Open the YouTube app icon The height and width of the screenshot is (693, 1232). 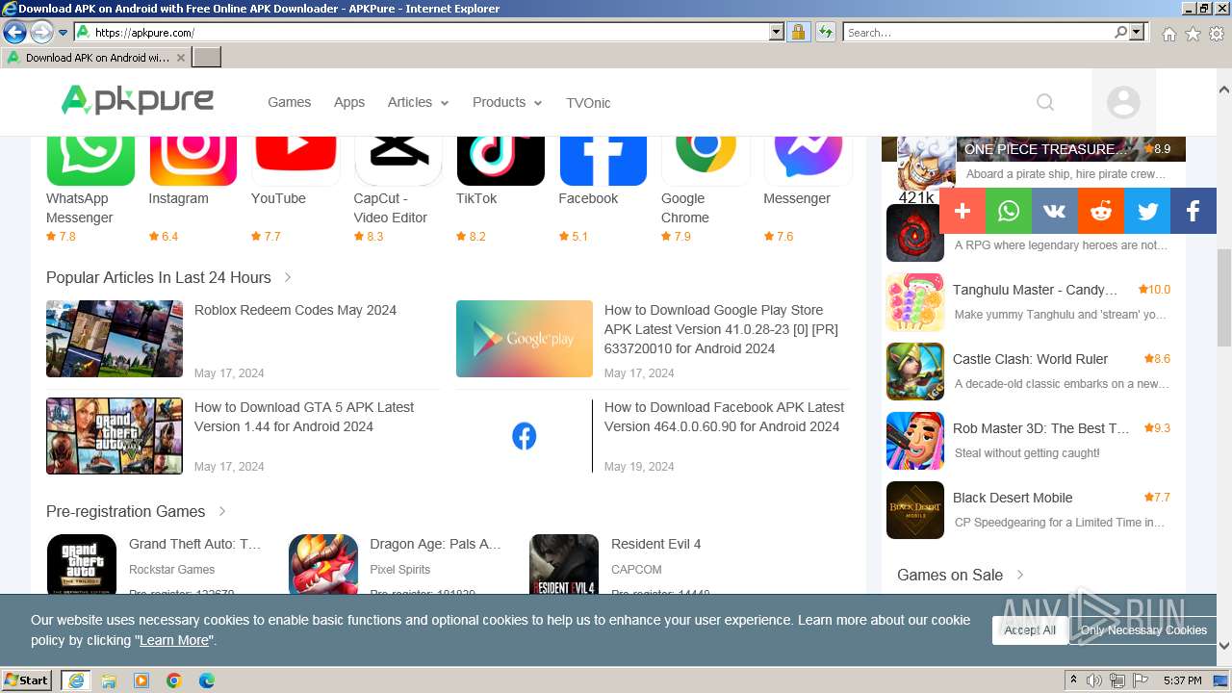click(295, 161)
